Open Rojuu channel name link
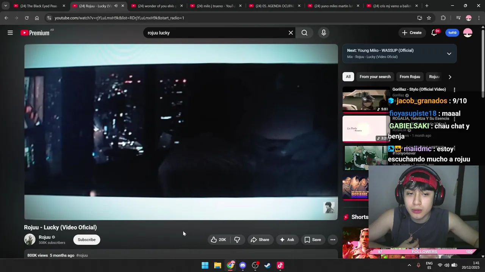This screenshot has height=272, width=485. (x=45, y=237)
